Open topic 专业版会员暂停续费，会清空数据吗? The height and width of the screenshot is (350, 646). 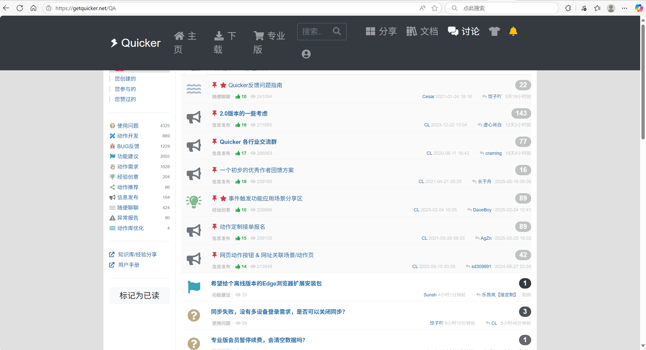[258, 340]
